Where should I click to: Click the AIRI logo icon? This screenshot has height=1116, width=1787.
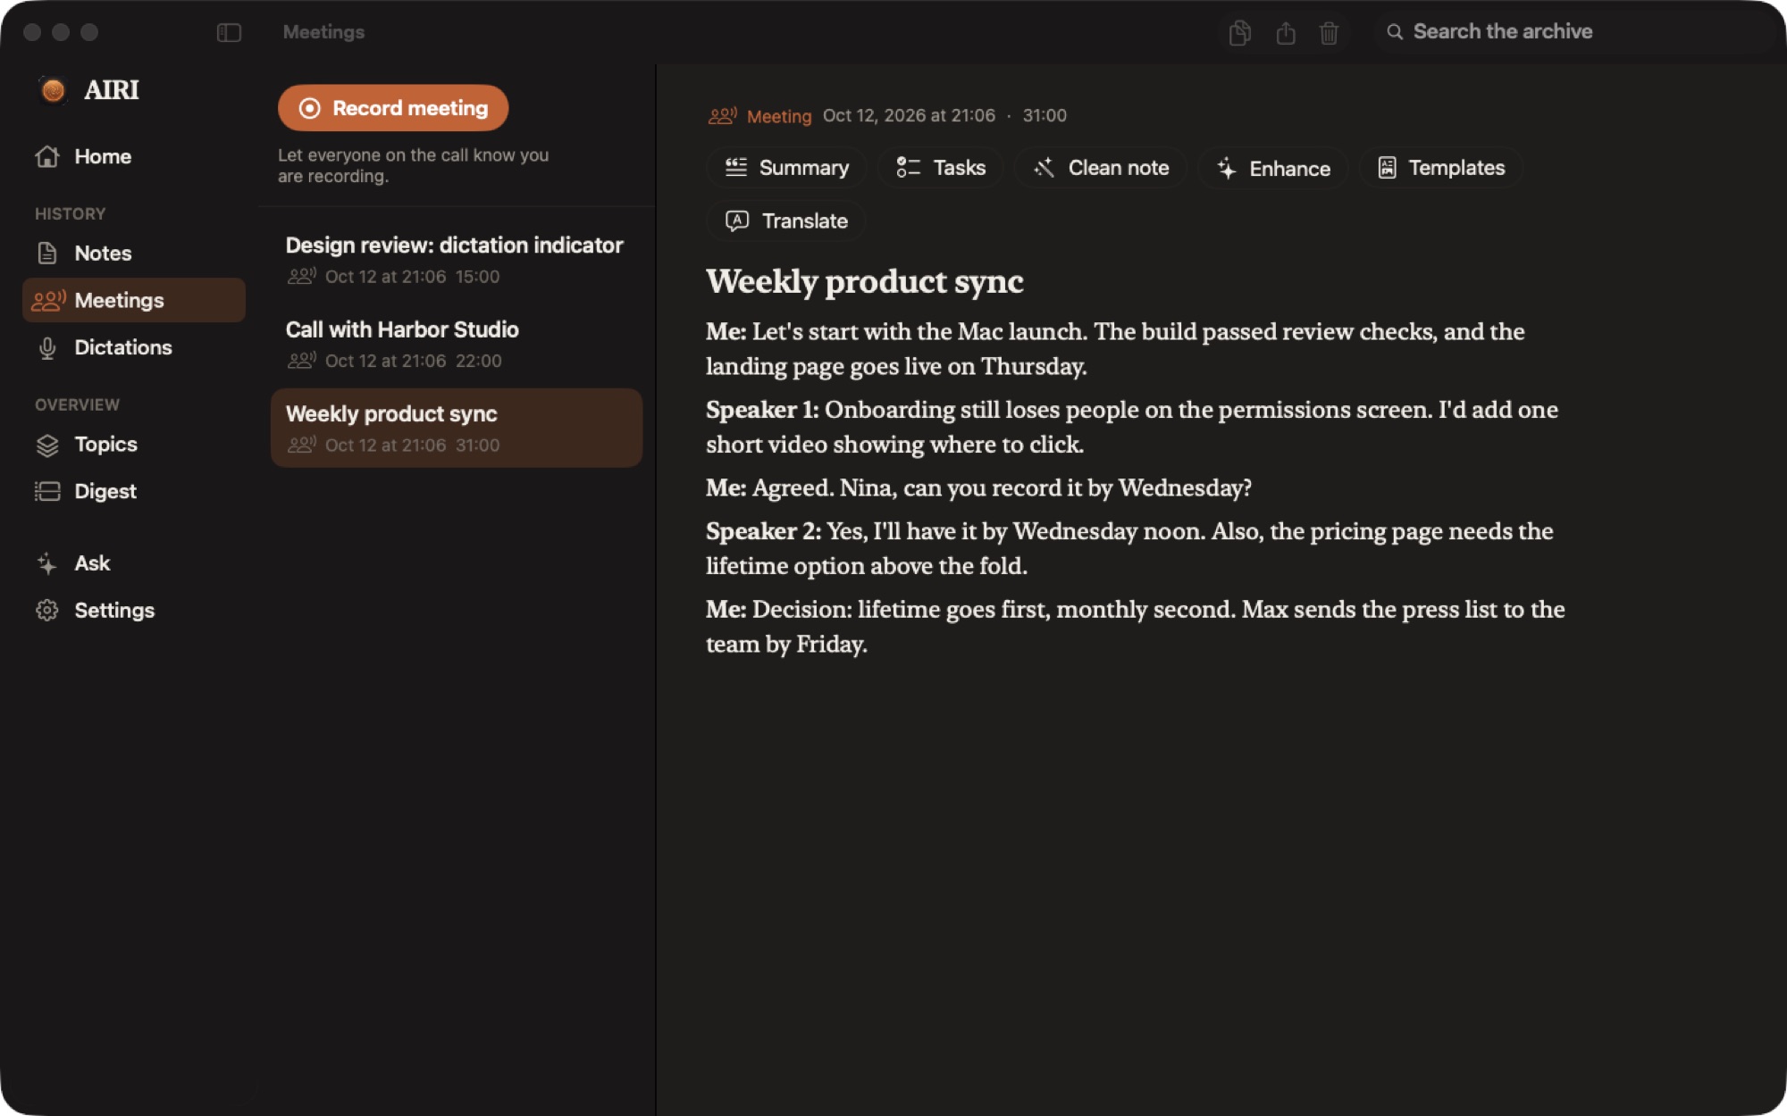[53, 89]
